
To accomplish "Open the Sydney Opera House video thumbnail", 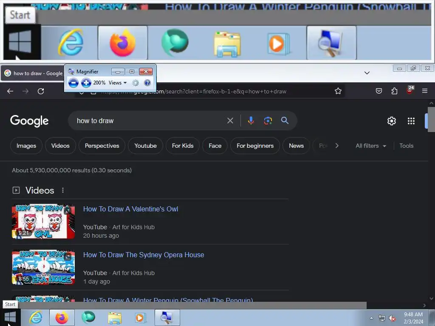I will click(x=43, y=267).
